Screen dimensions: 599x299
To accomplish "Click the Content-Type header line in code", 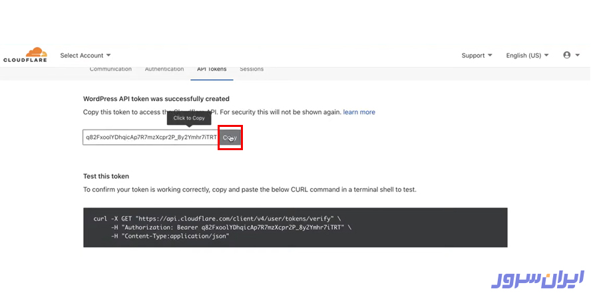I will pyautogui.click(x=175, y=236).
